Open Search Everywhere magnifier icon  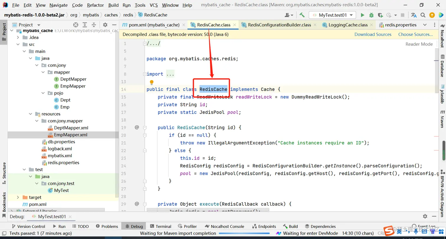click(423, 15)
